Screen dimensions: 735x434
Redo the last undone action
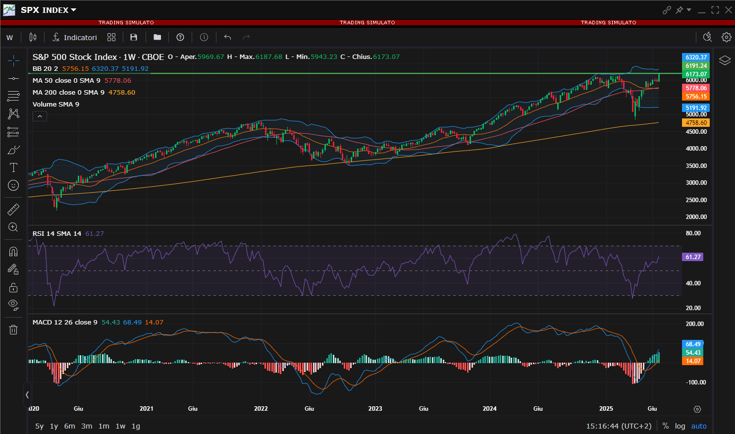tap(247, 37)
